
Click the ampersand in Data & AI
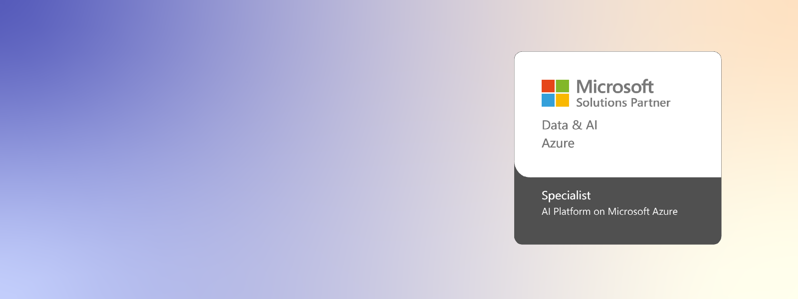pos(577,125)
